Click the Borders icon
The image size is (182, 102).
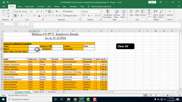point(28,16)
